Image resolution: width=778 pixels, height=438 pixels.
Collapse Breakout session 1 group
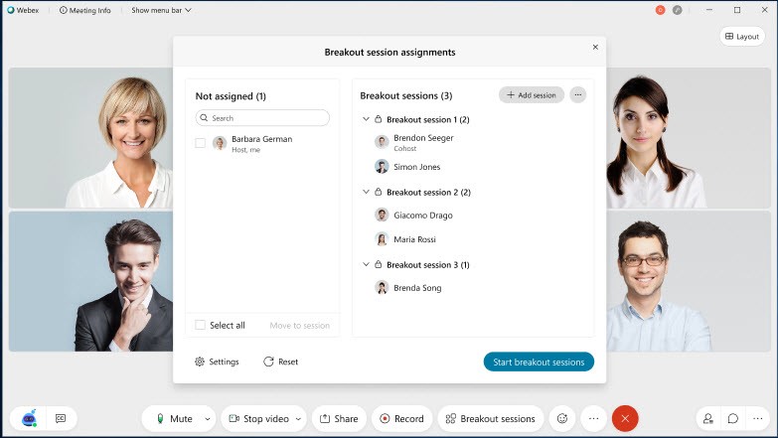366,120
